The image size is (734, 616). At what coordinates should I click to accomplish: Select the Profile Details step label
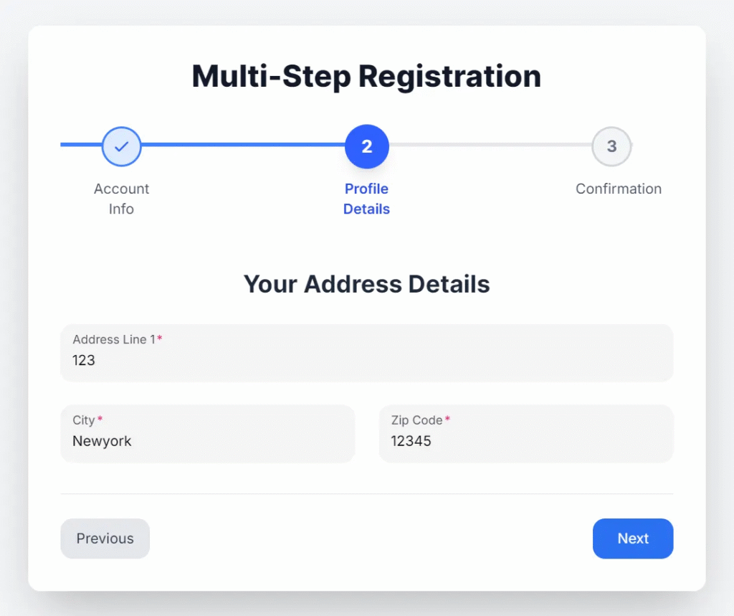[366, 199]
